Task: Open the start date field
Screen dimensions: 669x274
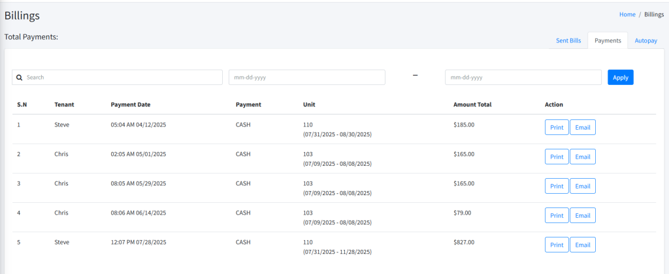Action: tap(306, 77)
